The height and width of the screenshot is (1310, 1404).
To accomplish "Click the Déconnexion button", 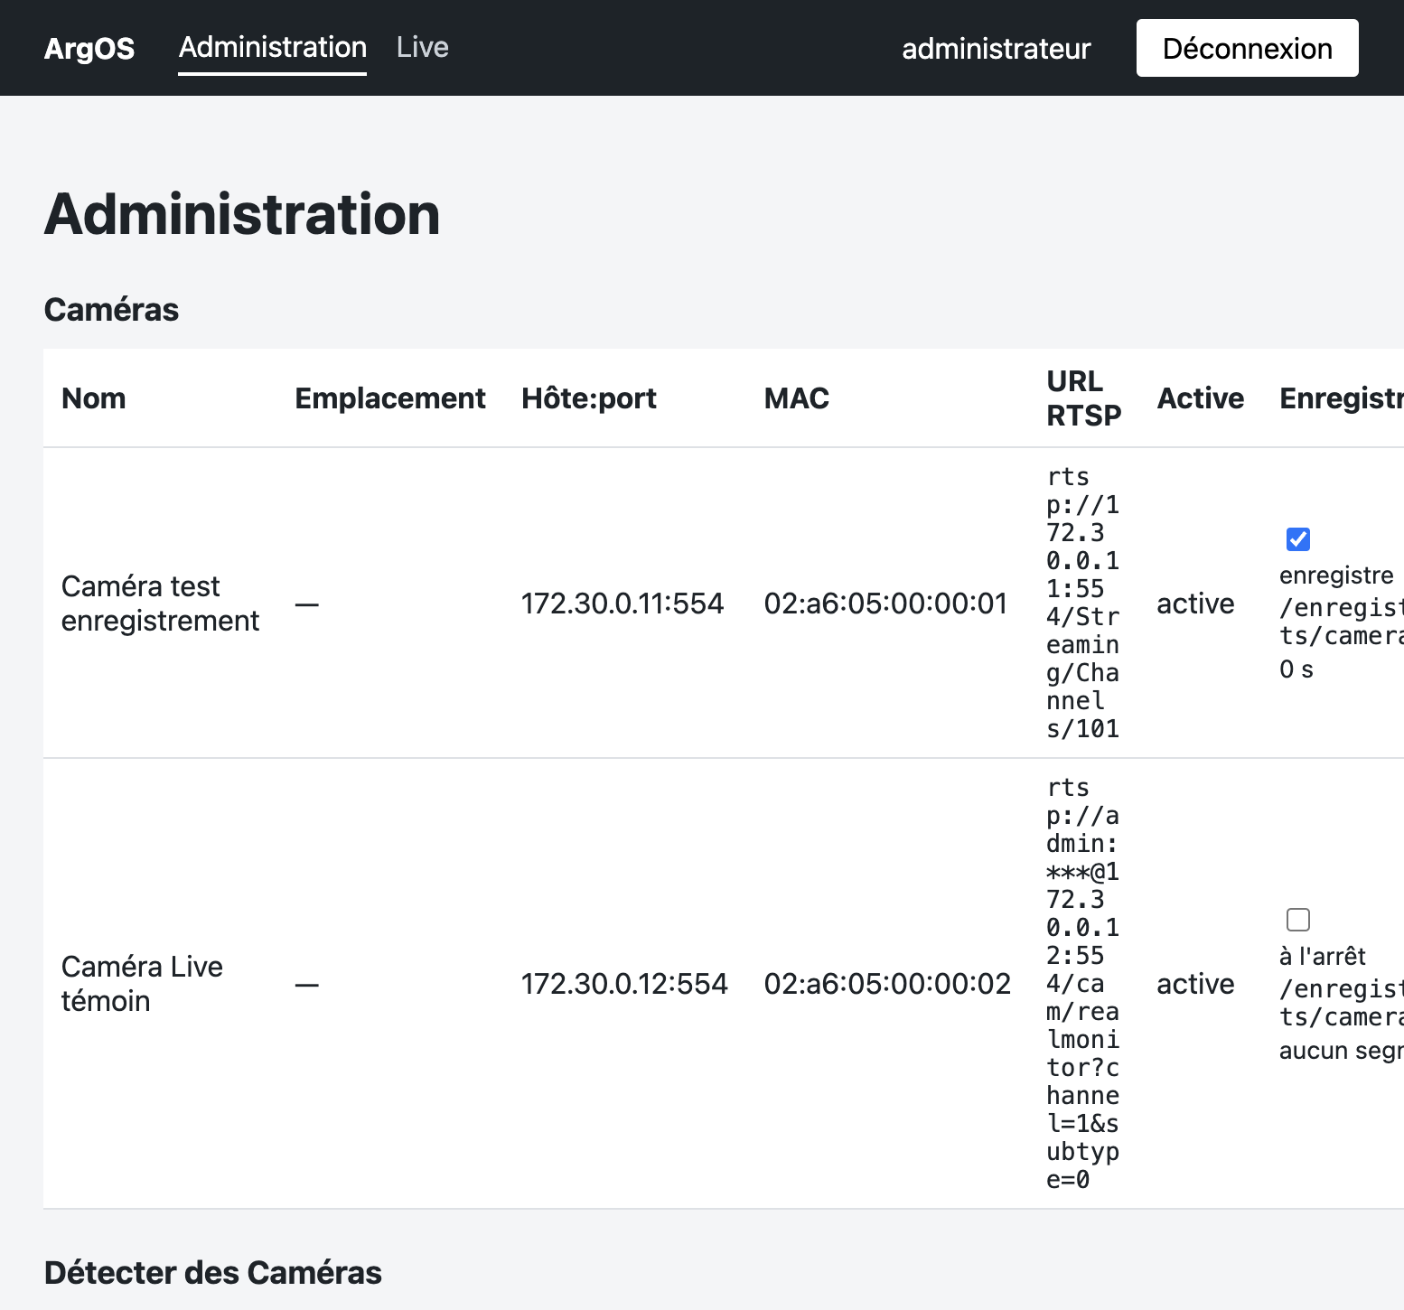I will point(1247,48).
